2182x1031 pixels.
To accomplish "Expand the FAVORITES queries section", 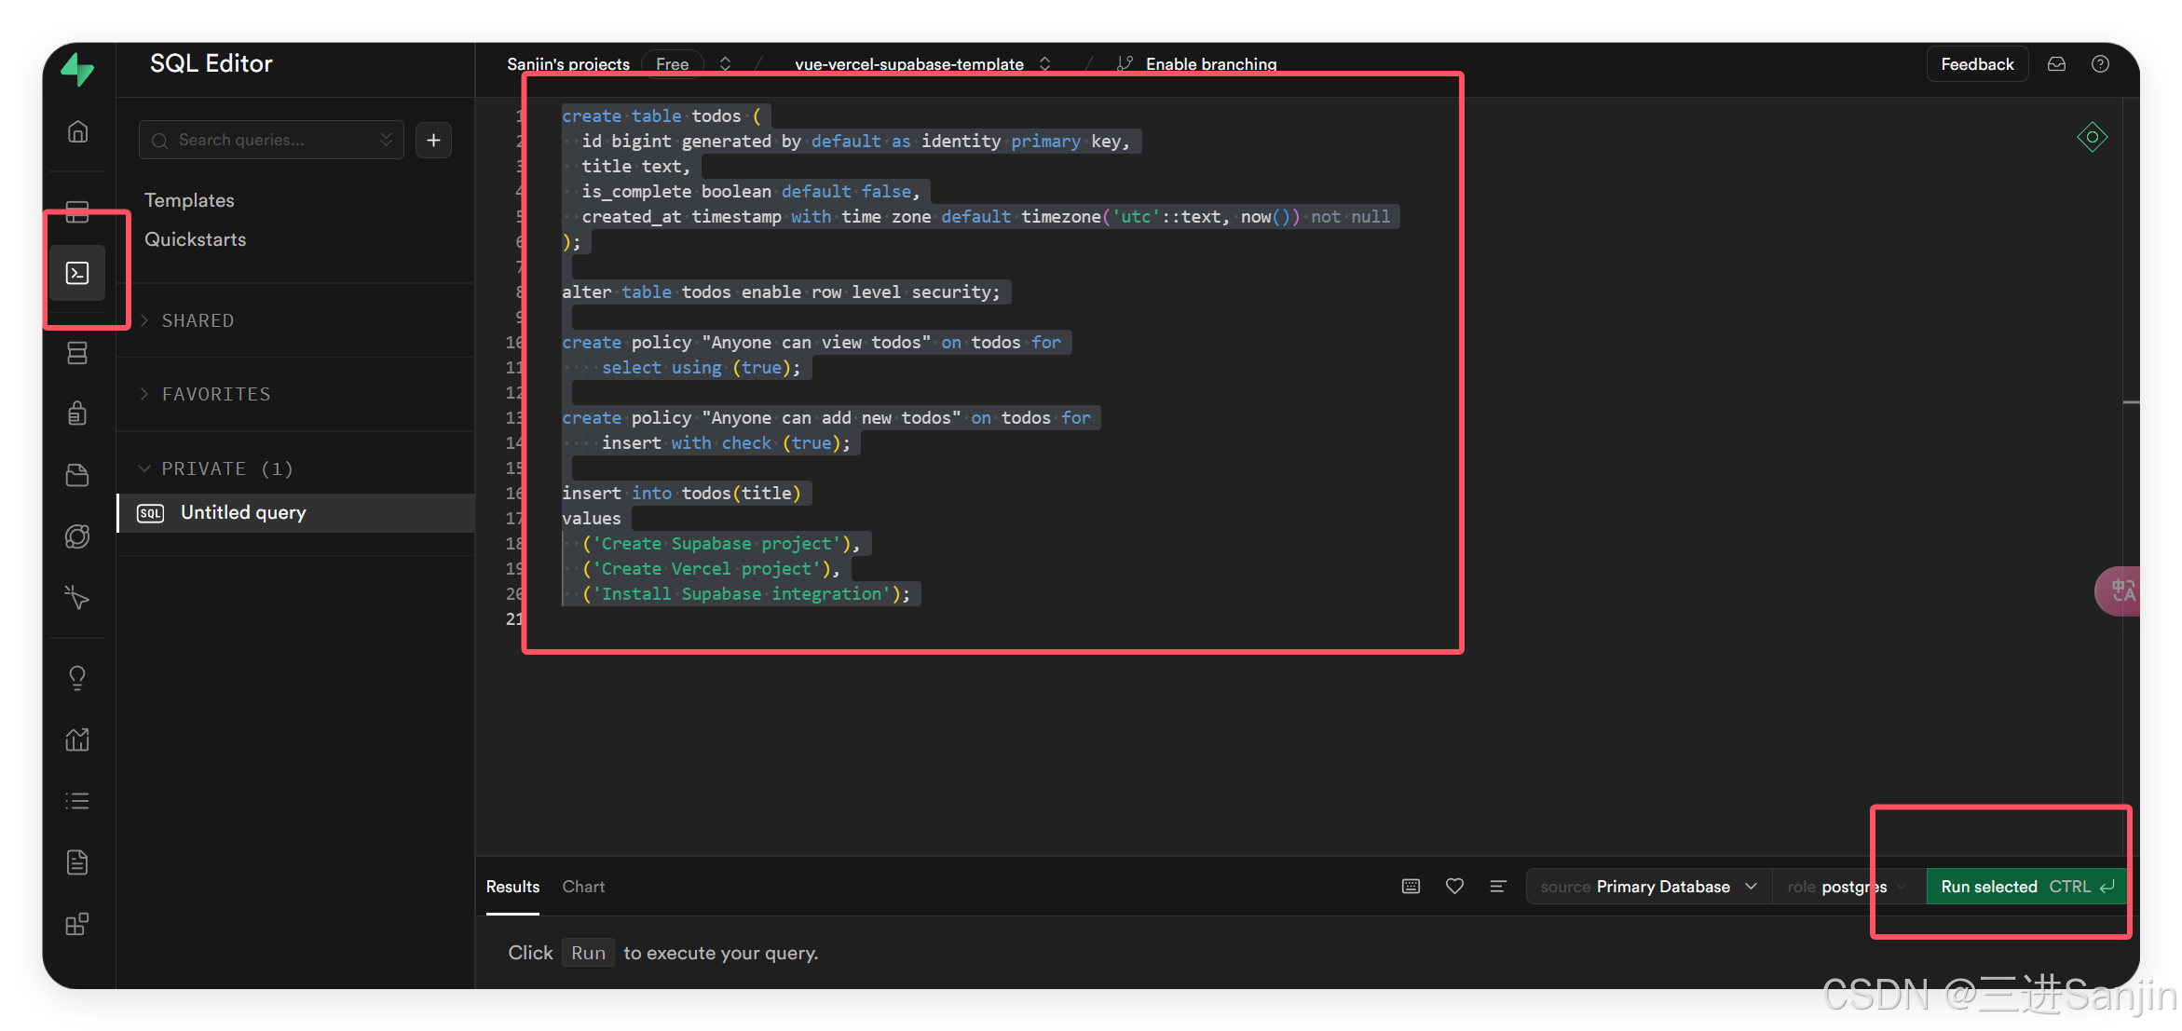I will (x=215, y=394).
